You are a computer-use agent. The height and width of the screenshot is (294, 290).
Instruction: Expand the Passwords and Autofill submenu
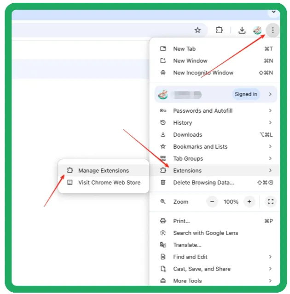203,110
